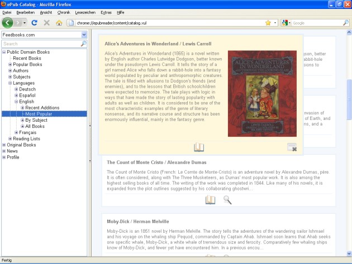Screen dimensions: 352x264
Task: Collapse the English language node
Action: [16, 102]
